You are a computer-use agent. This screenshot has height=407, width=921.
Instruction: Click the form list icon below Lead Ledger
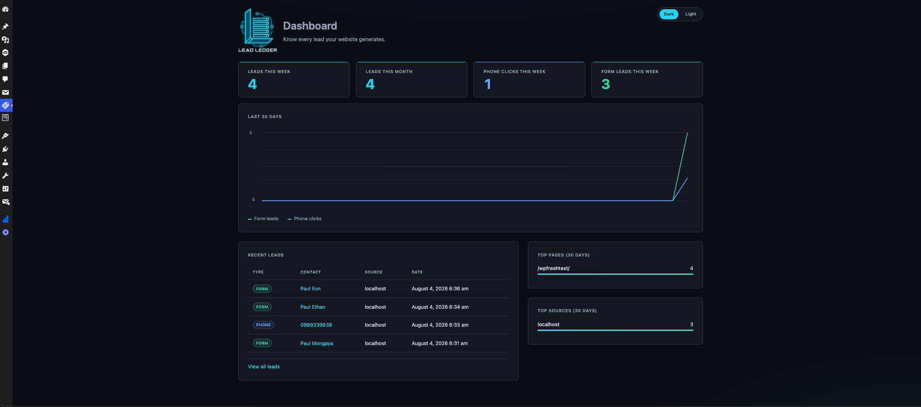[x=5, y=118]
